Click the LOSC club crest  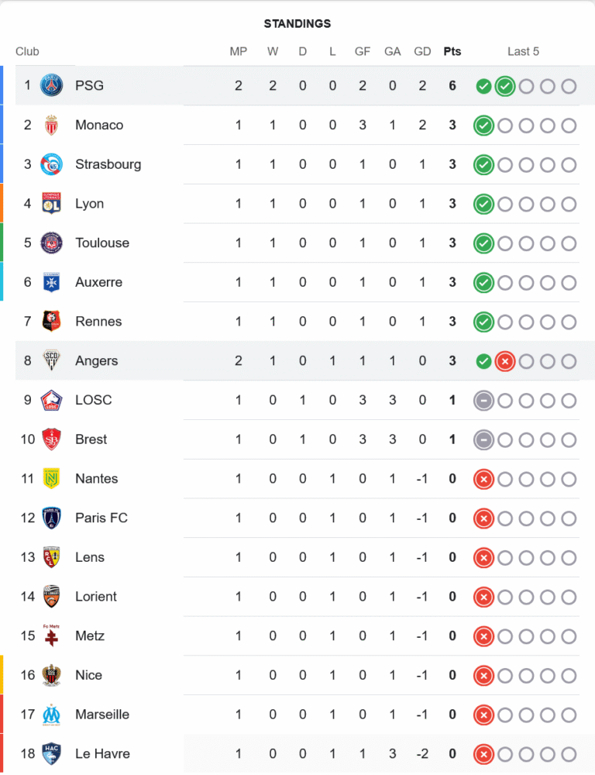pos(51,400)
